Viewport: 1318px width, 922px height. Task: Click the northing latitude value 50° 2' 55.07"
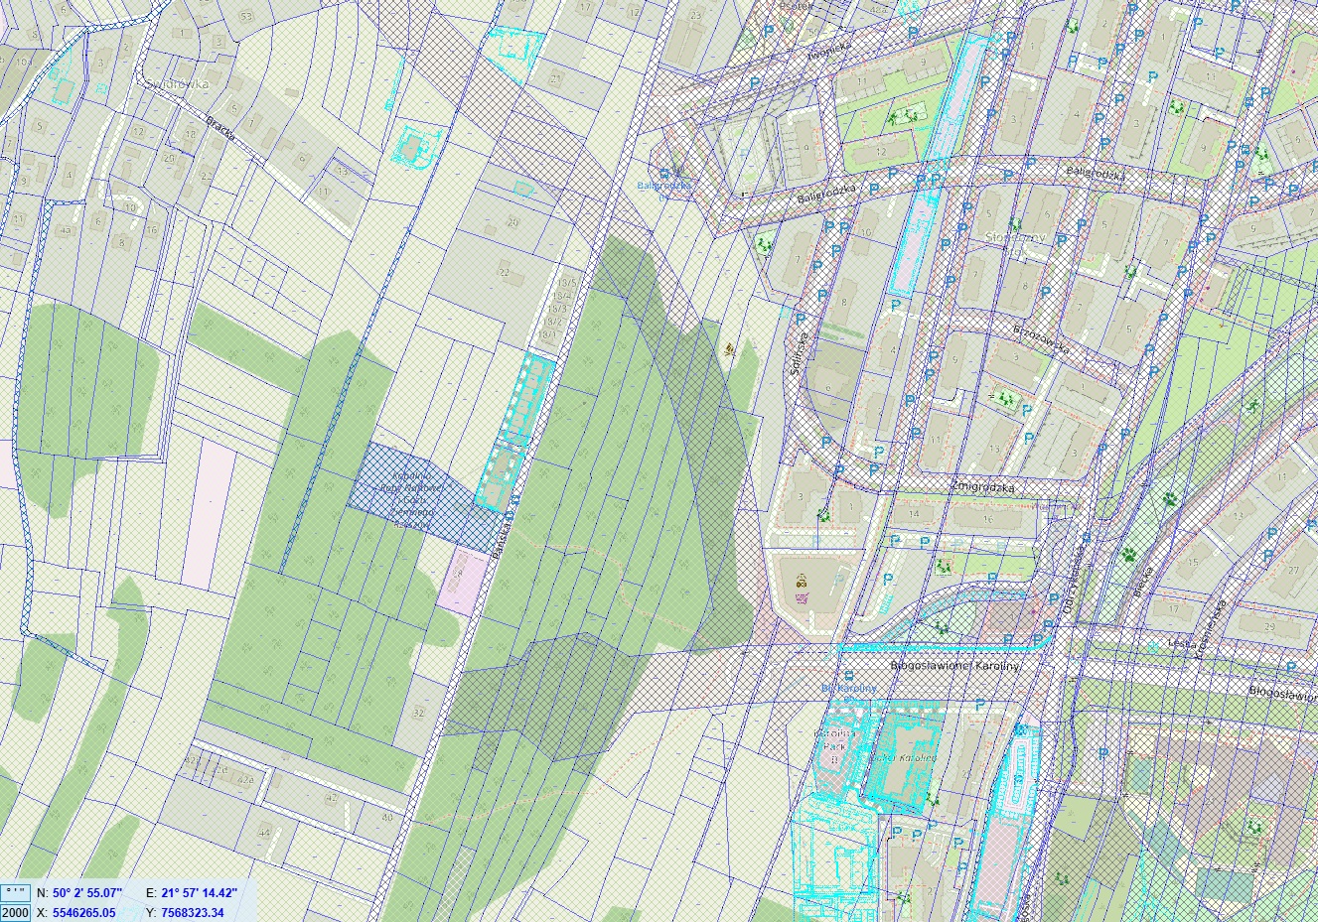click(x=87, y=893)
